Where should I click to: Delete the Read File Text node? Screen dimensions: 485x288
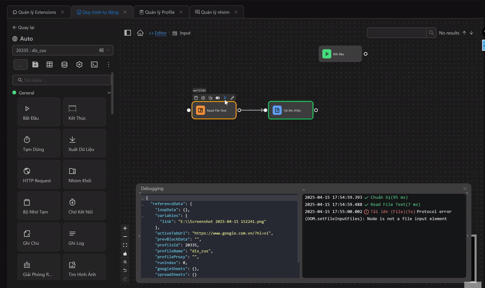(x=196, y=98)
